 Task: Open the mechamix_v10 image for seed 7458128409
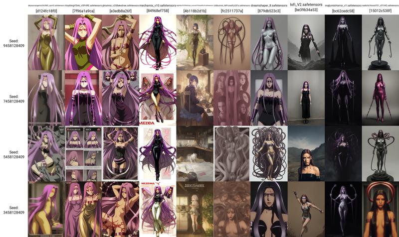click(158, 98)
